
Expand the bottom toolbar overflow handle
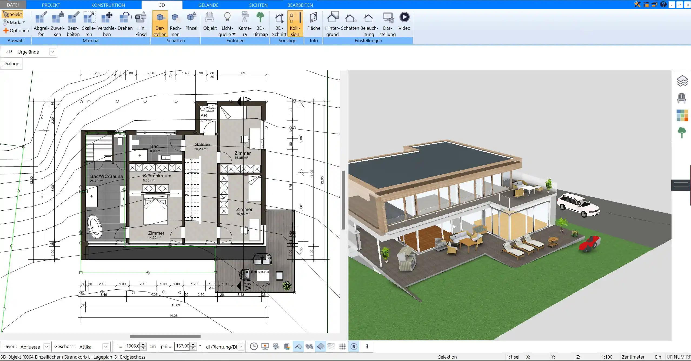tap(367, 346)
